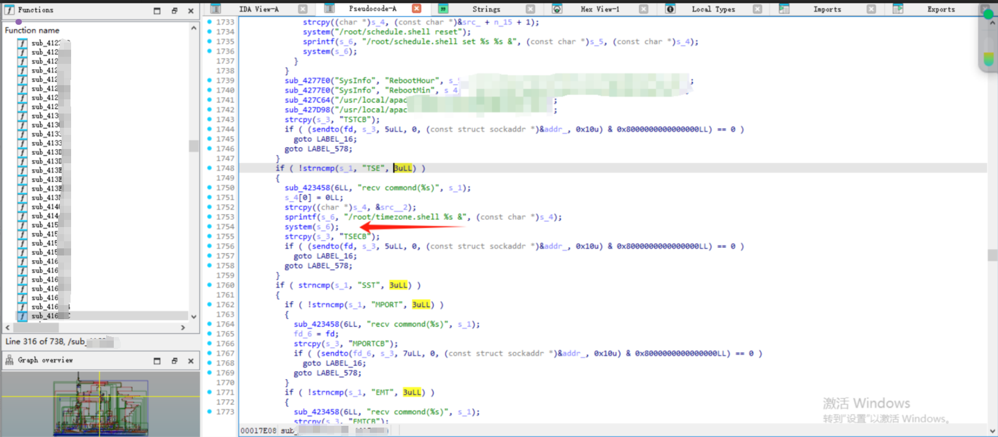The height and width of the screenshot is (437, 998).
Task: Click the IDA View-A tab icon
Action: pos(216,9)
